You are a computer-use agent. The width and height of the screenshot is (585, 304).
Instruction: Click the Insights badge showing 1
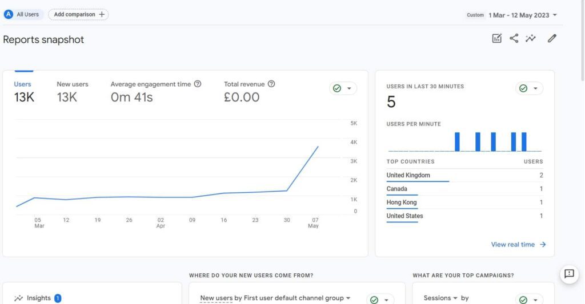(58, 298)
